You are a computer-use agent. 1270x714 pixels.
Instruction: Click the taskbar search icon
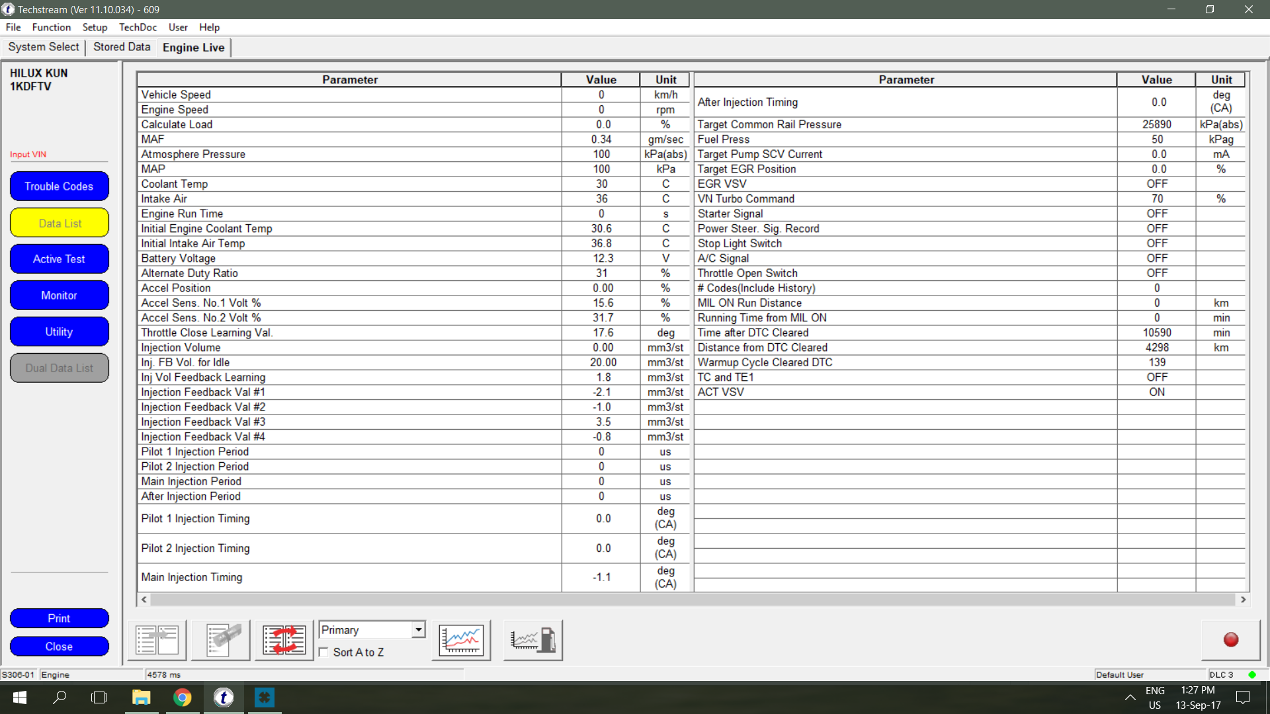[60, 697]
